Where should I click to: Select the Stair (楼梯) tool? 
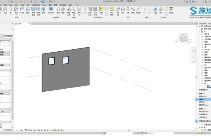(x=63, y=10)
